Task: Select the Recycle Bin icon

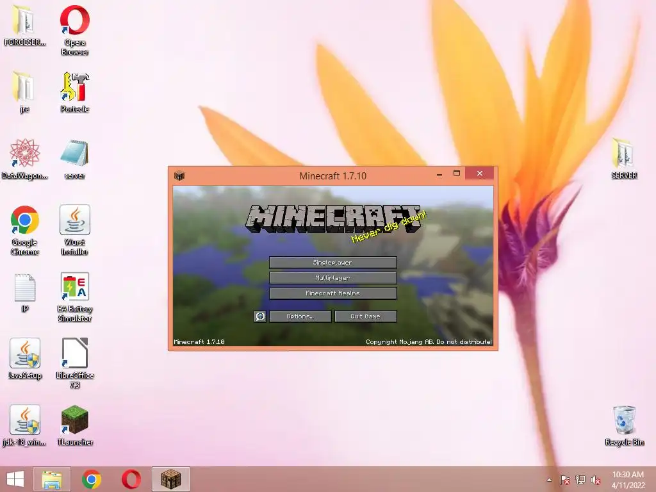Action: (x=624, y=425)
